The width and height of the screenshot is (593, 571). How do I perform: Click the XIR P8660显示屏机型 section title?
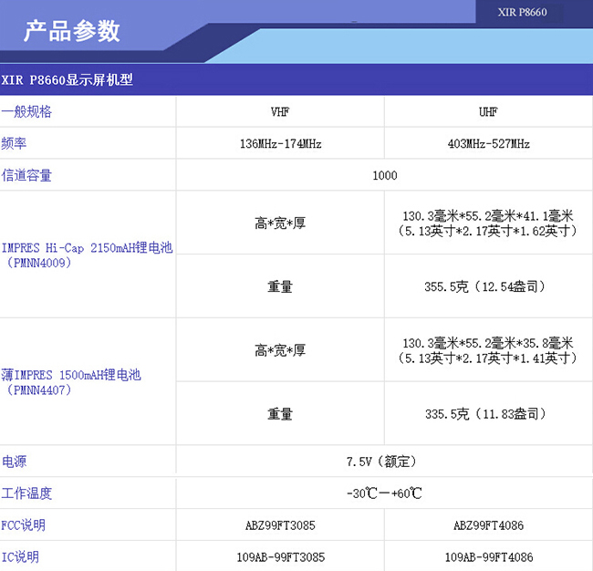tap(67, 79)
